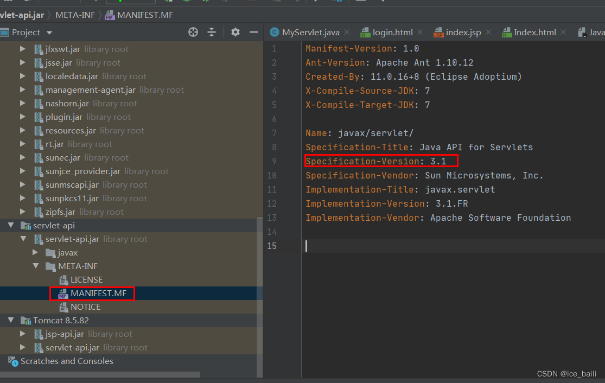Click the collapse all icon in Project panel

pyautogui.click(x=212, y=33)
